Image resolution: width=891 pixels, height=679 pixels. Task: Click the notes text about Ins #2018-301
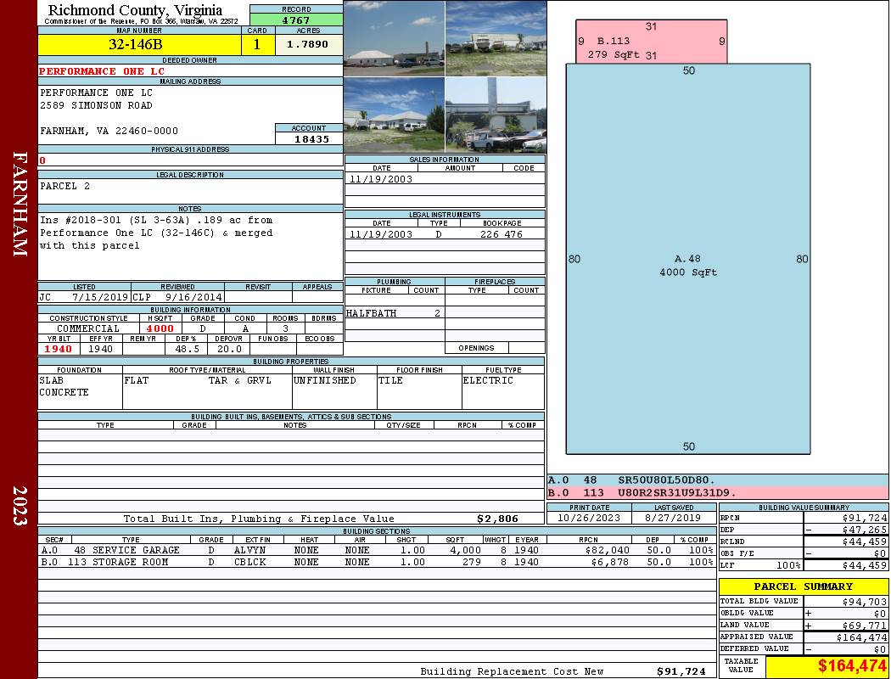pyautogui.click(x=156, y=233)
